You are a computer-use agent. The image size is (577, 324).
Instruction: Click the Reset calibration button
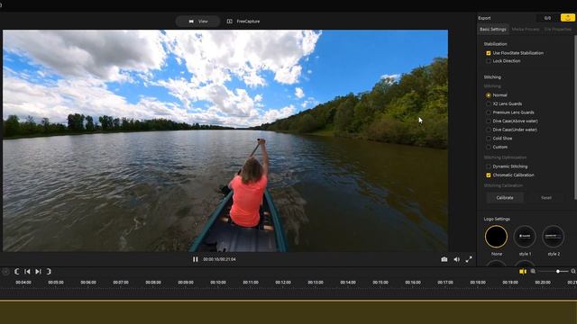click(x=546, y=198)
